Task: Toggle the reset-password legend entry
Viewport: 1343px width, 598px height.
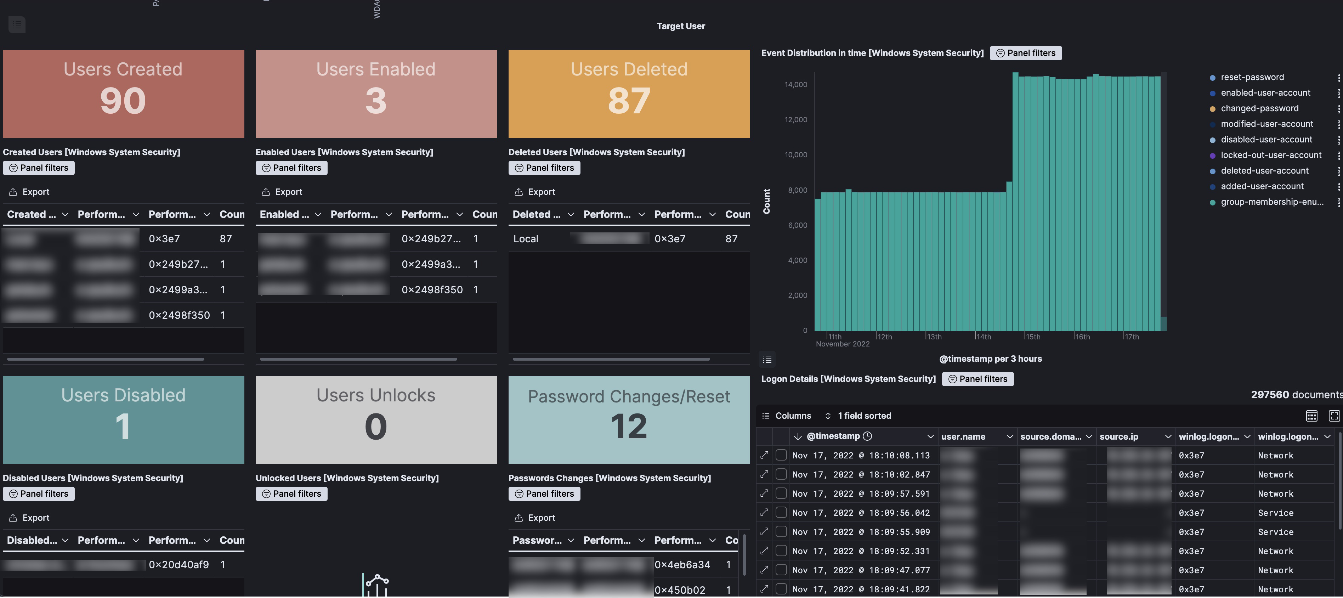Action: [1252, 77]
